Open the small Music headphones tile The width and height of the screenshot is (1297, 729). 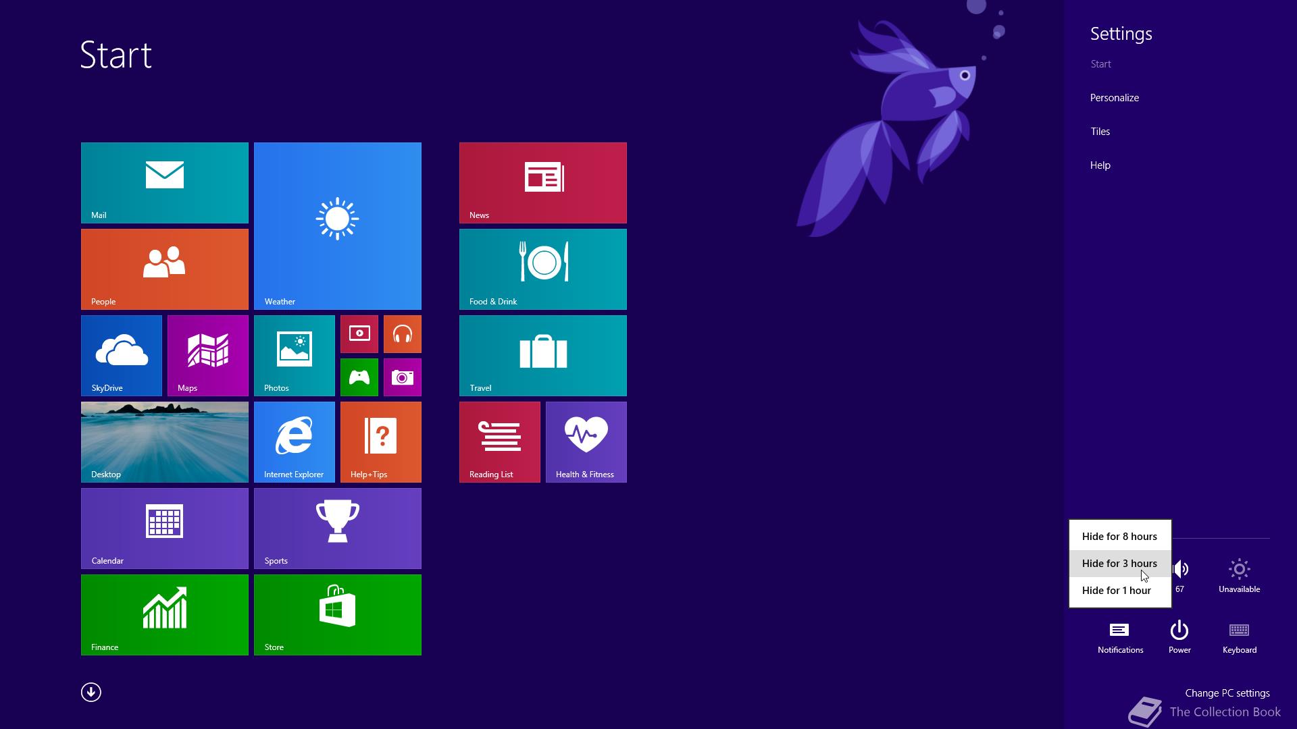coord(403,334)
